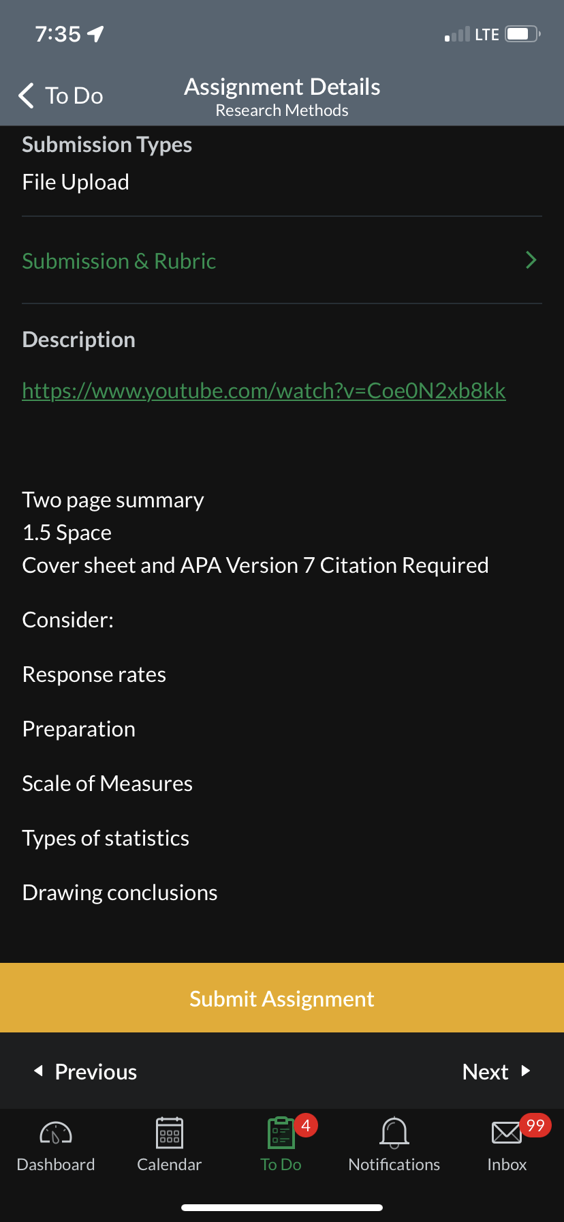Open the Dashboard gauge icon

coord(56,1133)
